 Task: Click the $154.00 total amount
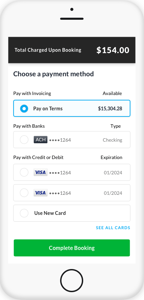click(x=113, y=50)
